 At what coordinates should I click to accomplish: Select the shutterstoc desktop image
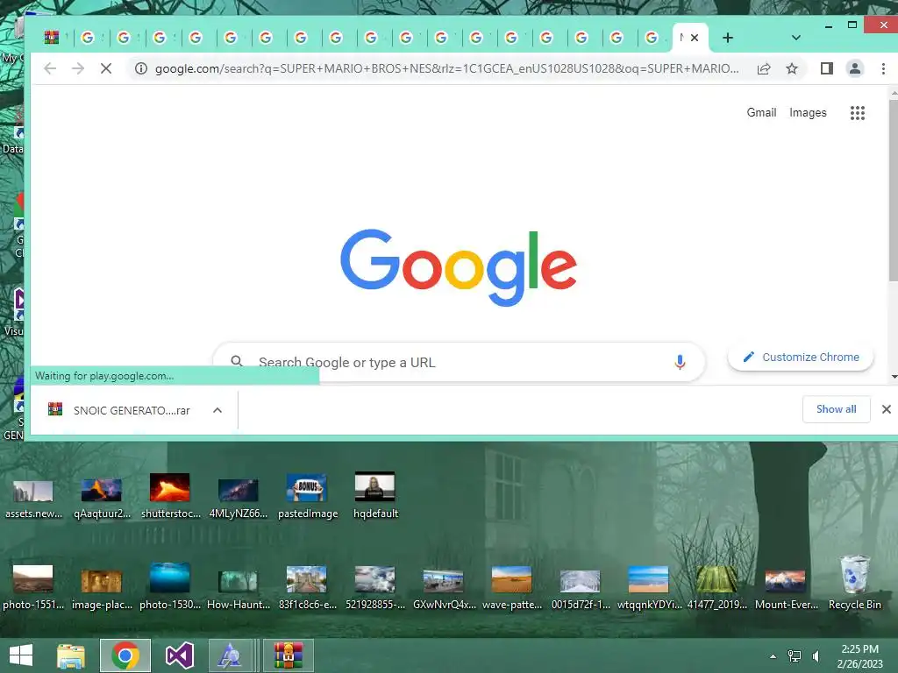pyautogui.click(x=170, y=496)
